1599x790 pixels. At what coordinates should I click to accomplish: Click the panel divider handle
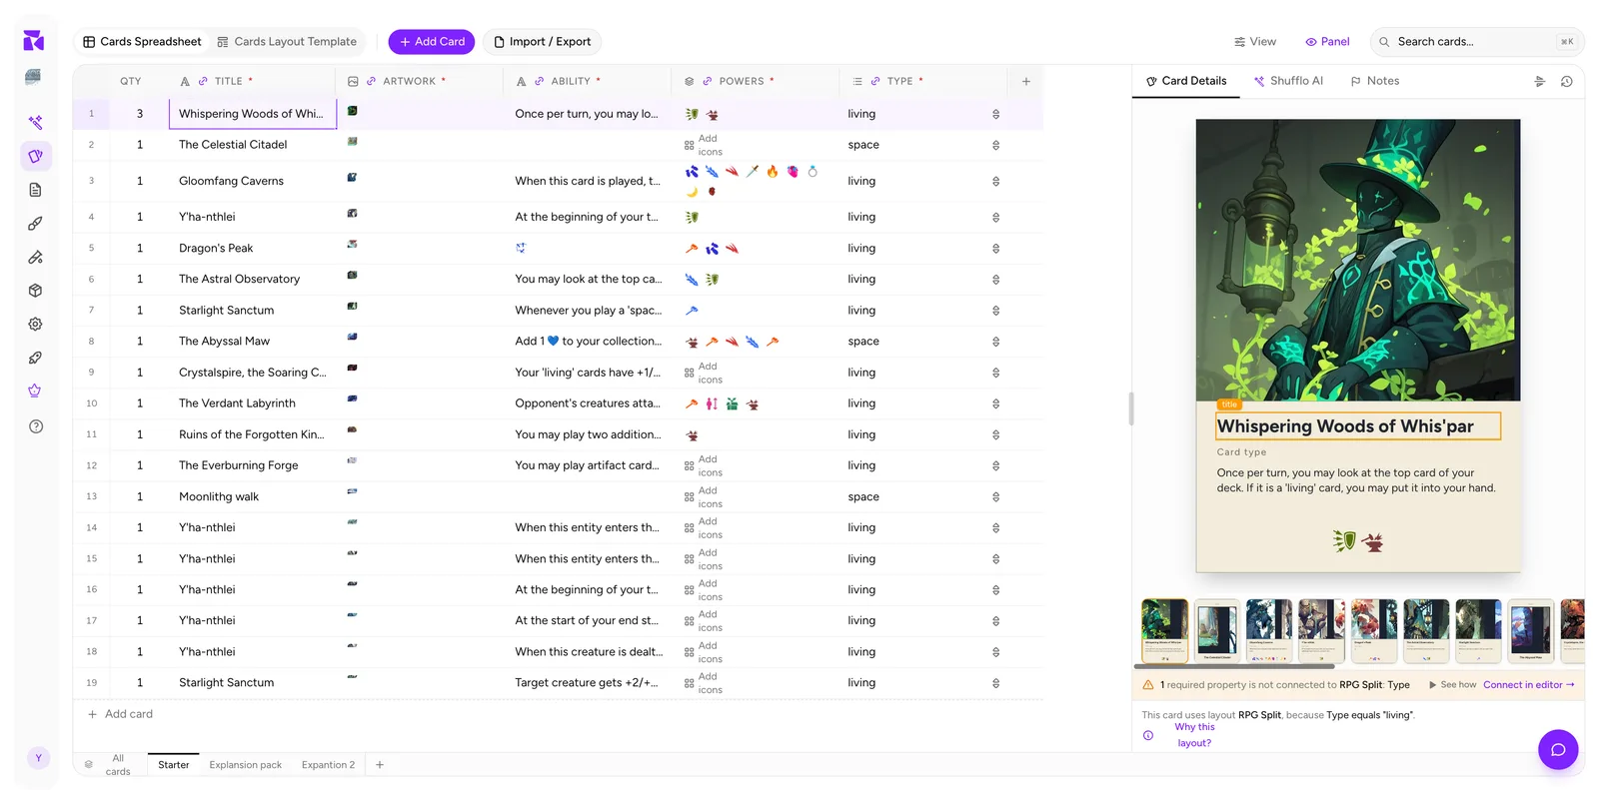(x=1131, y=408)
